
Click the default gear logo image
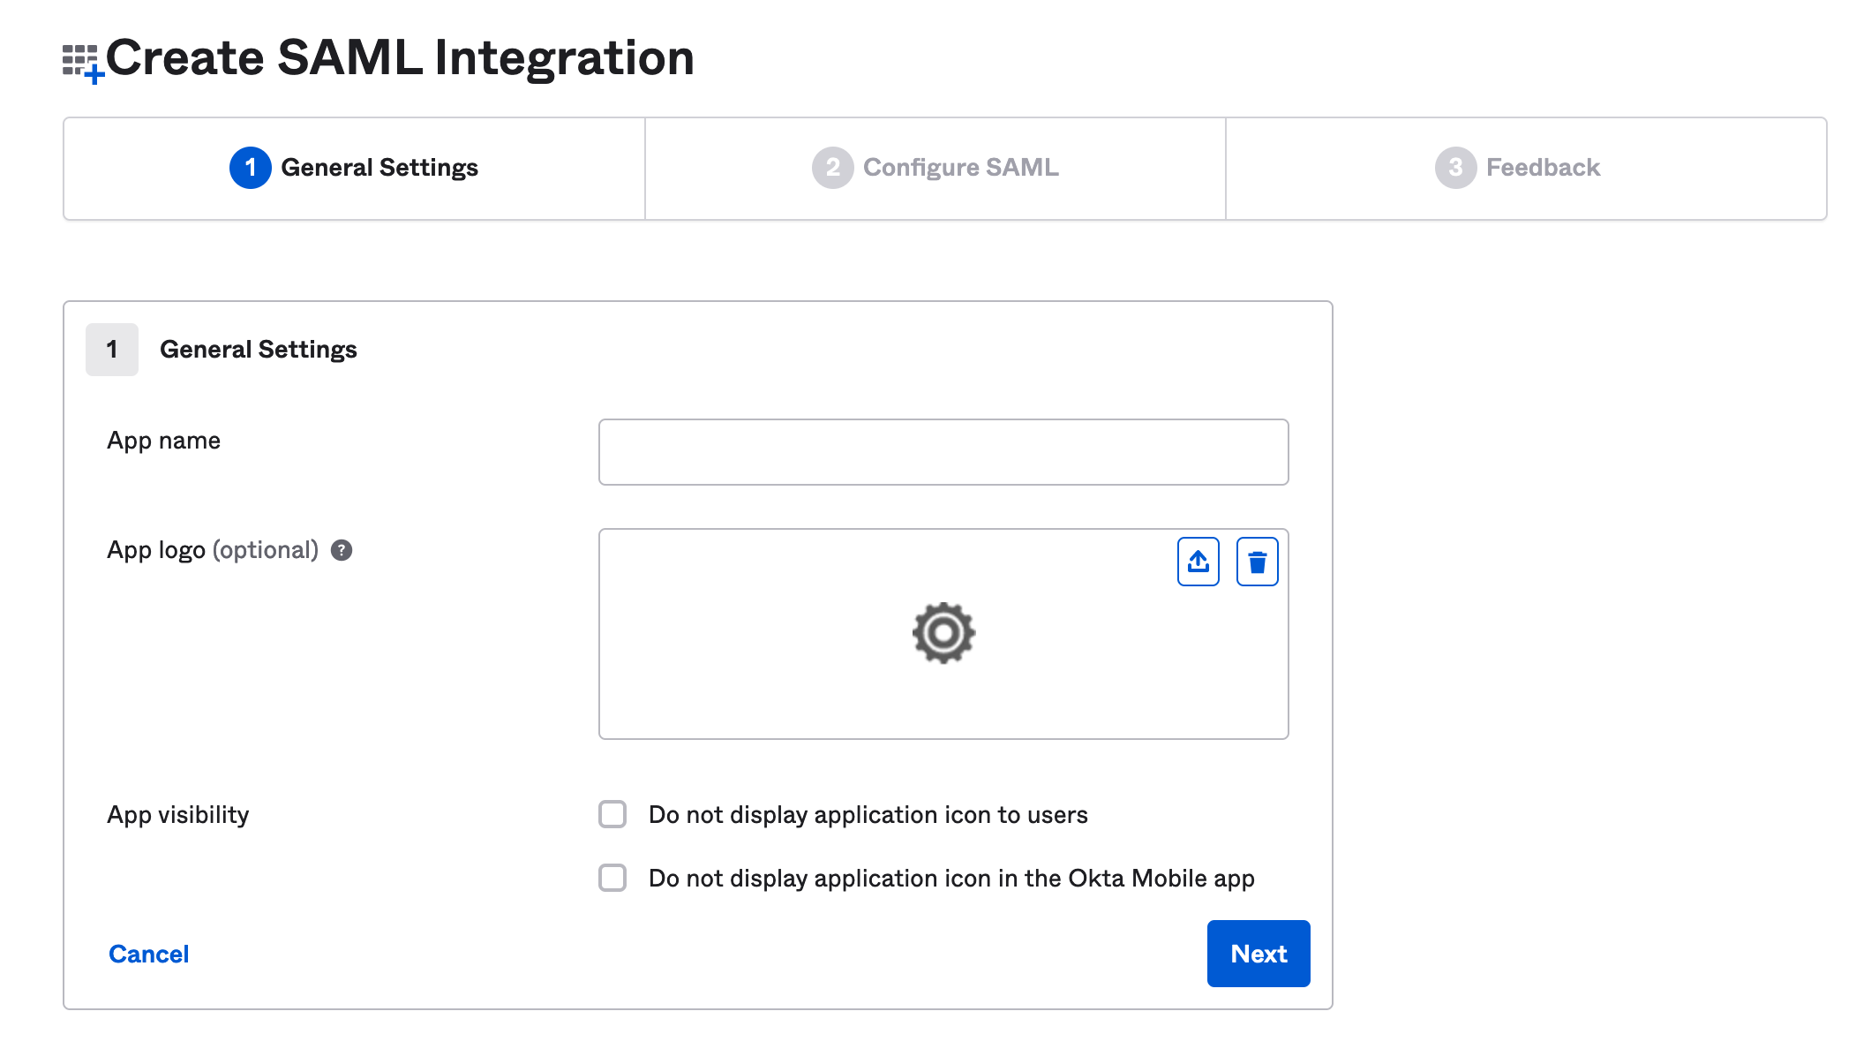(x=943, y=632)
